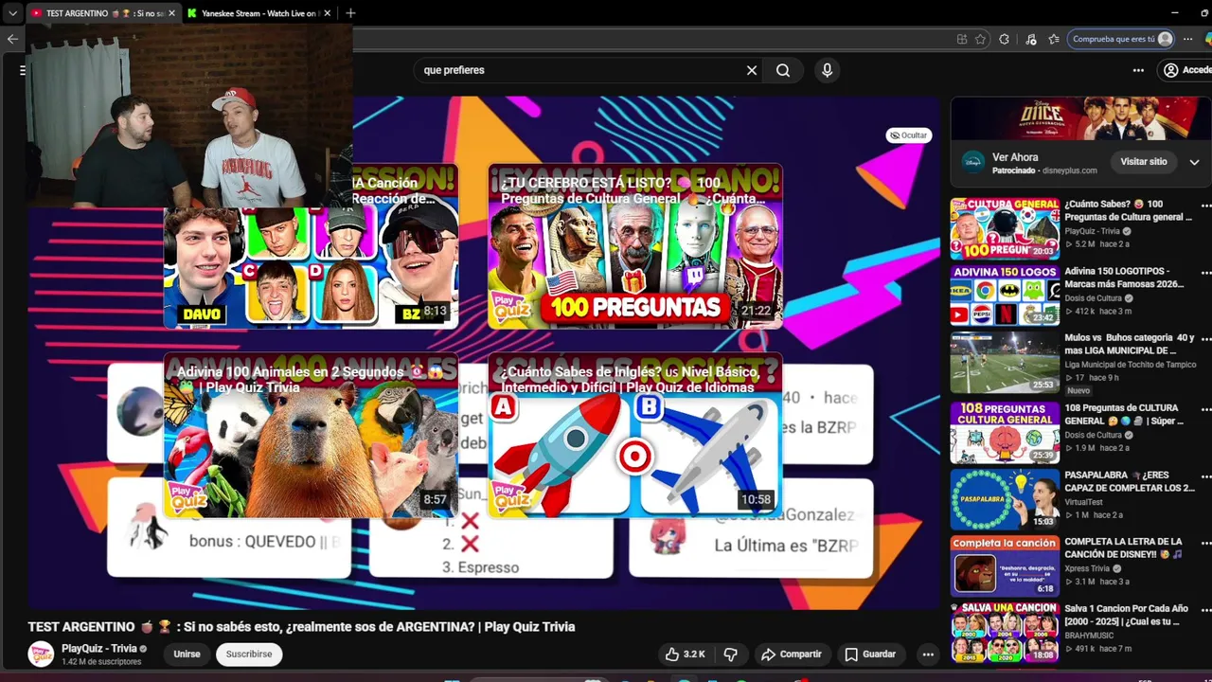Open the Adivina 150 Logotipos video title
1212x682 pixels.
tap(1124, 278)
